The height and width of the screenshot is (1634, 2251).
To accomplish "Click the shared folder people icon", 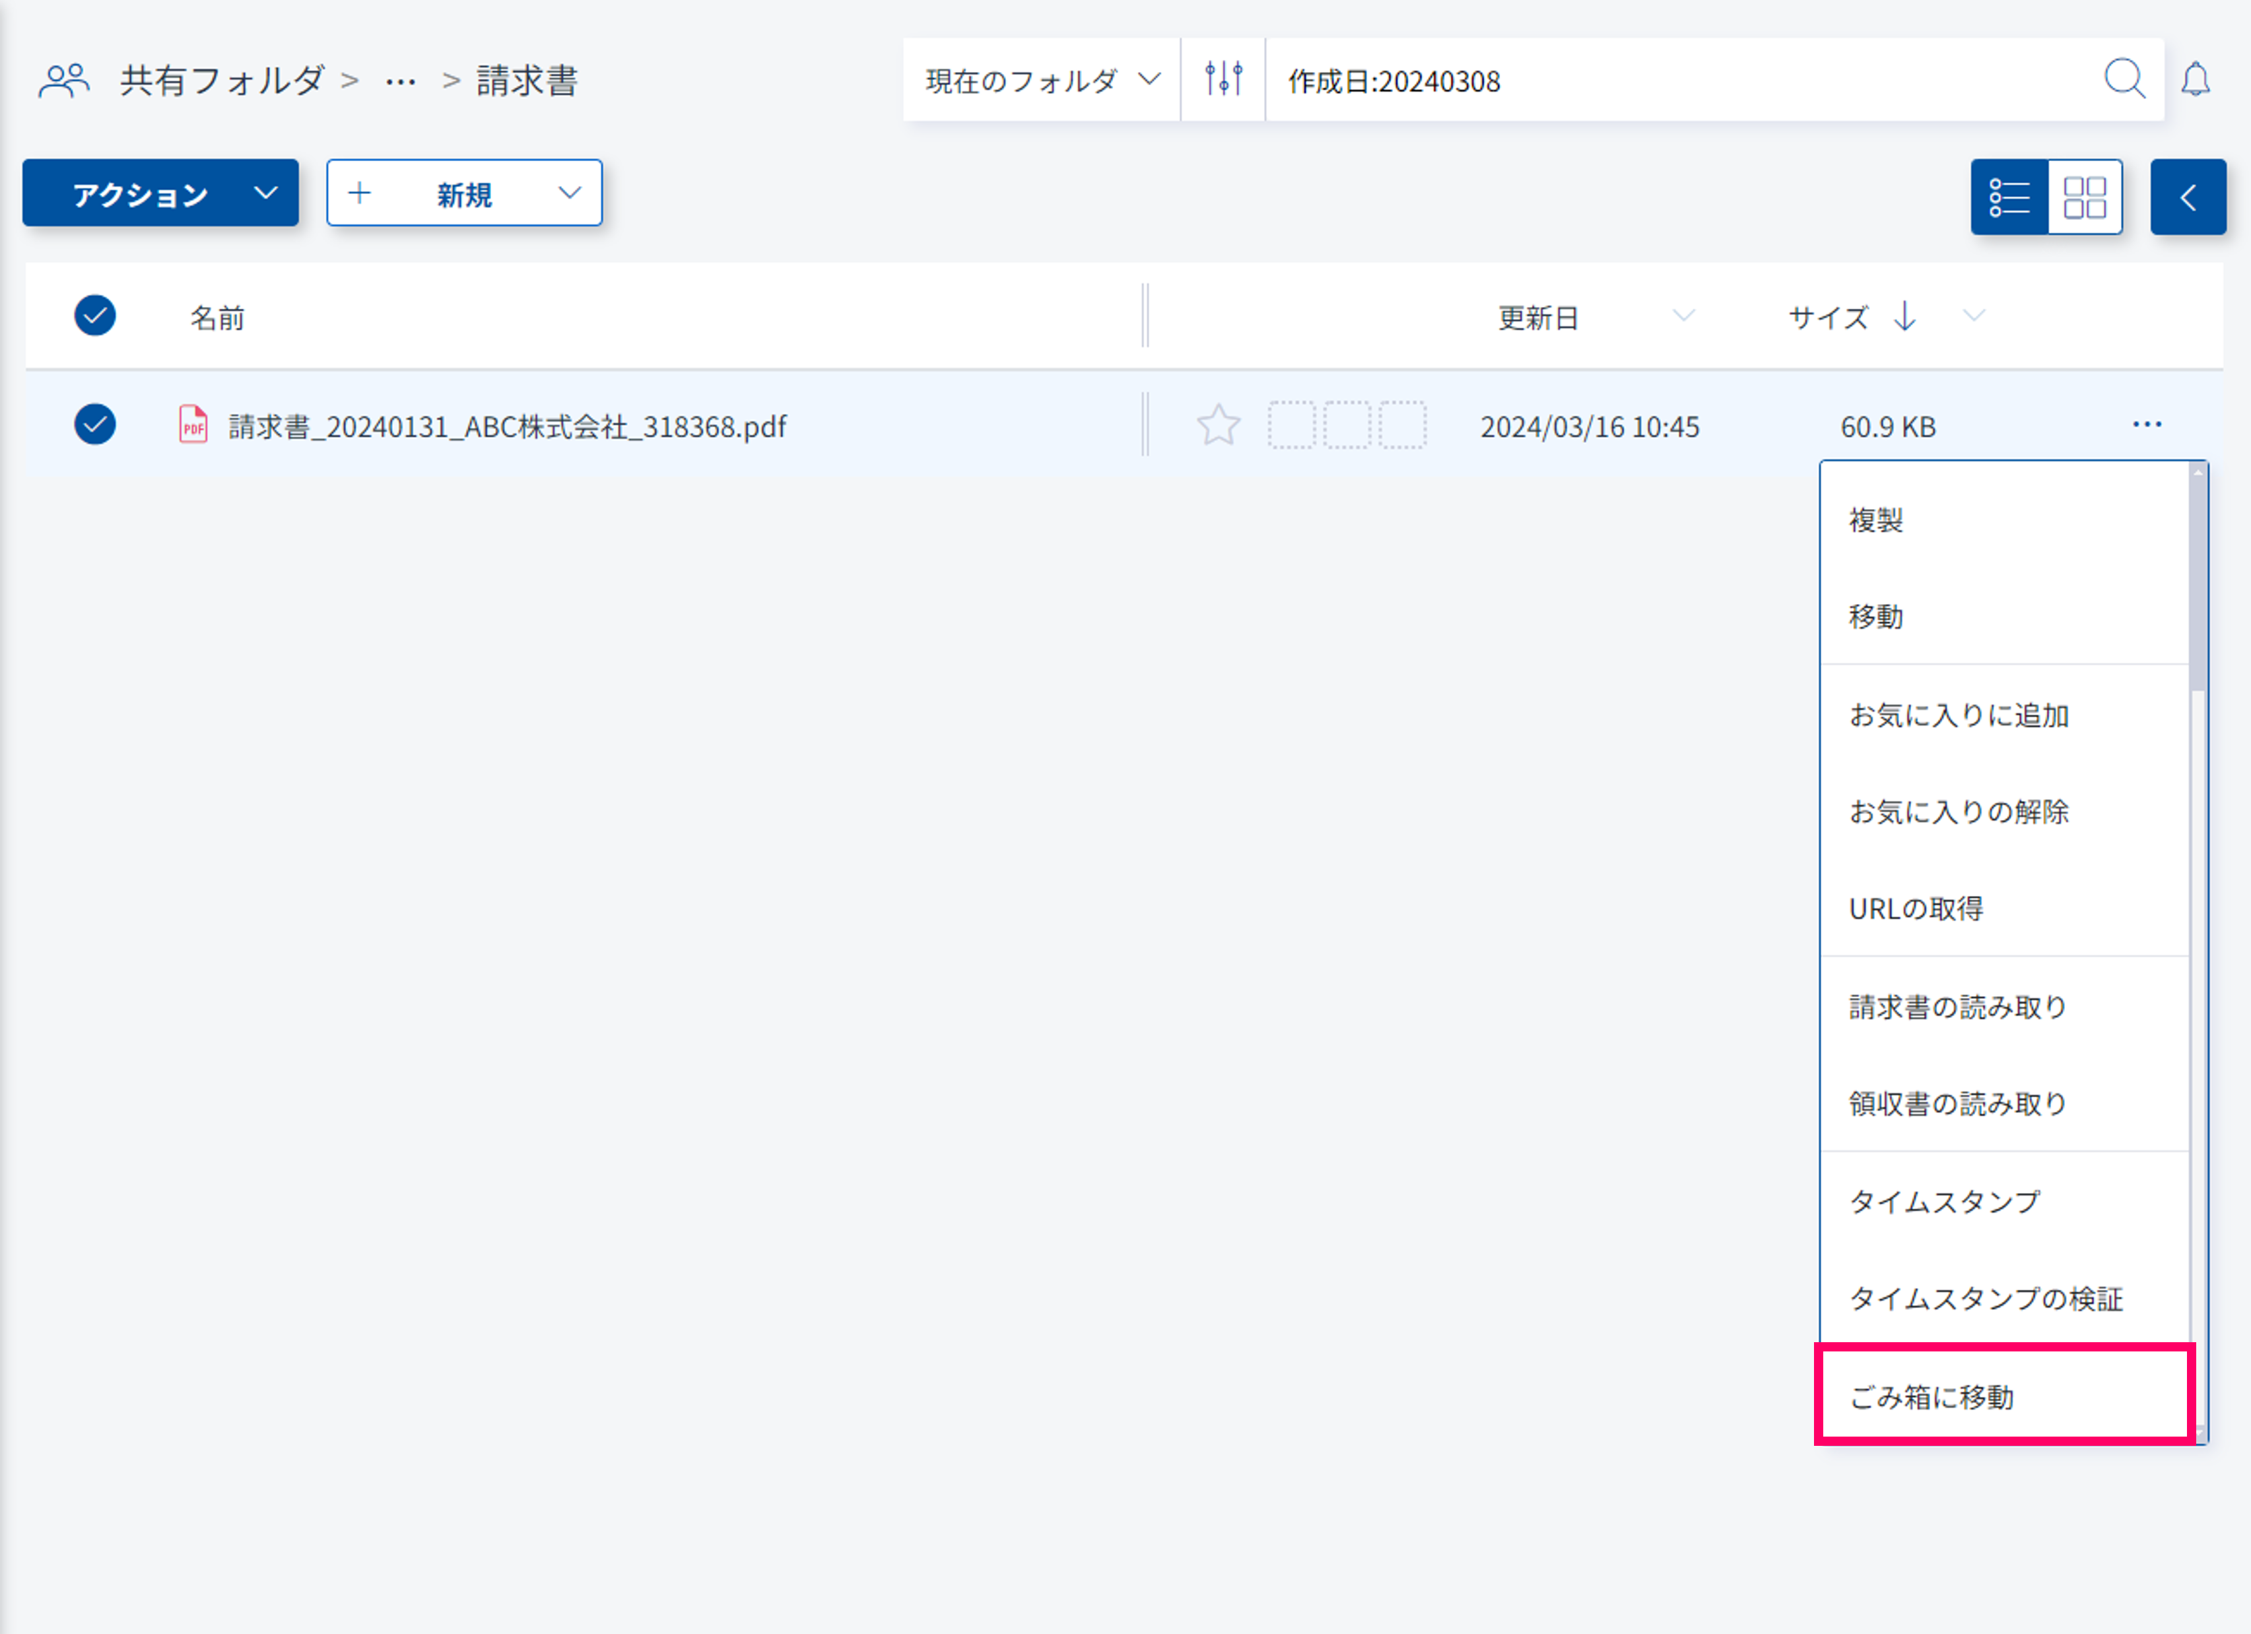I will 65,81.
